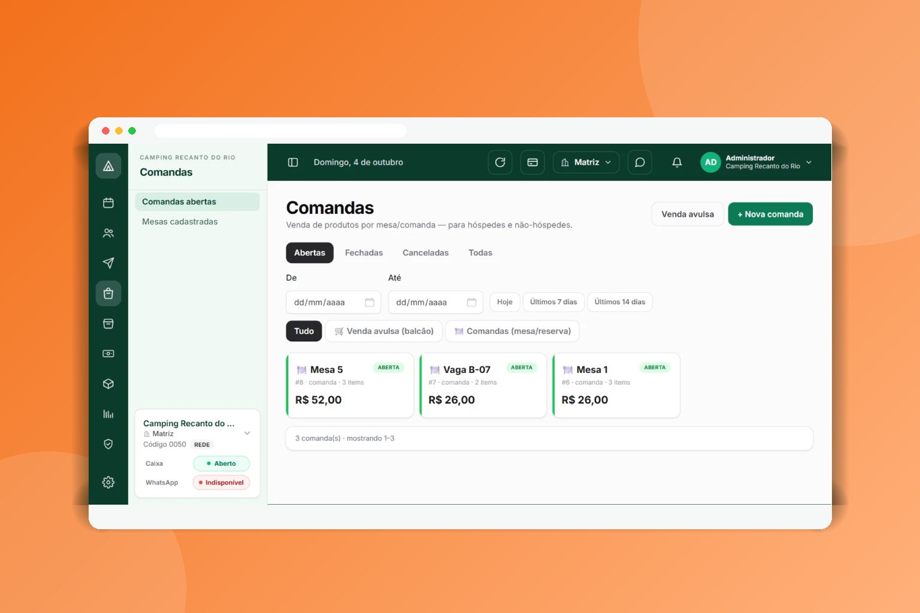Expand the Administrador user menu chevron
The height and width of the screenshot is (613, 920).
click(x=809, y=162)
